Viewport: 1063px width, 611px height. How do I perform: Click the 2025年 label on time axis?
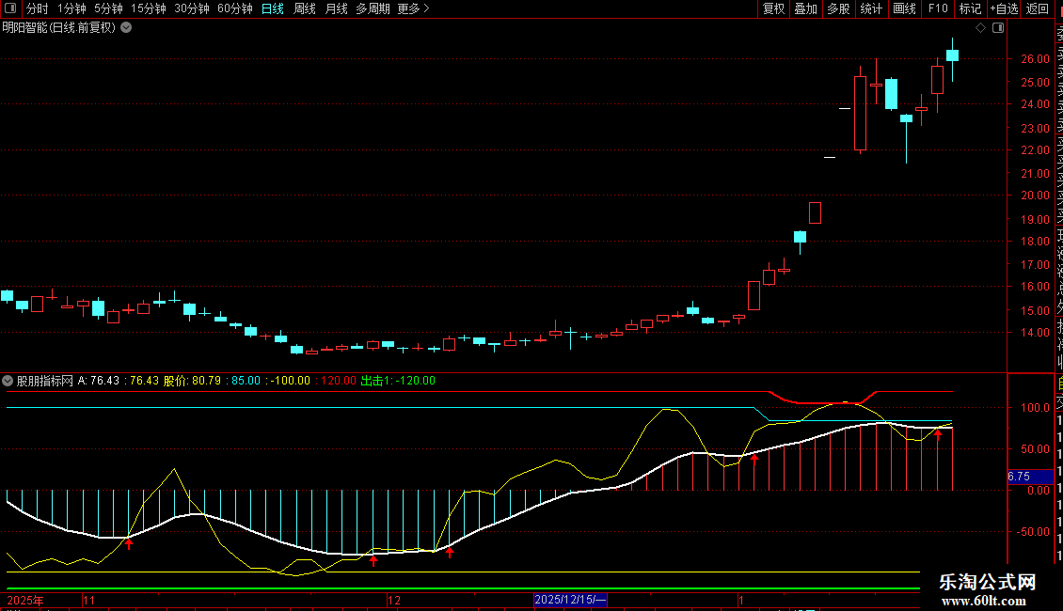pos(25,600)
